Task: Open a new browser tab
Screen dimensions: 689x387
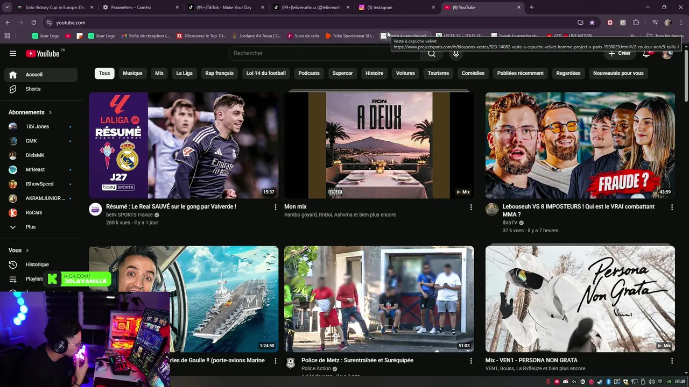Action: point(532,8)
